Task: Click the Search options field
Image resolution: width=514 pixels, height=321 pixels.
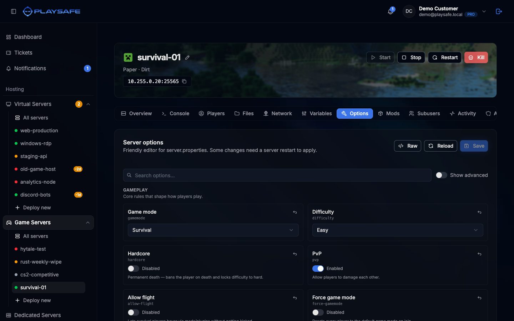Action: coord(277,175)
